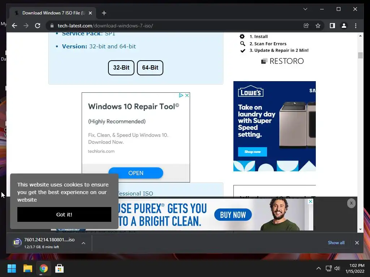Download the 32-Bit version
Image resolution: width=370 pixels, height=277 pixels.
(121, 67)
